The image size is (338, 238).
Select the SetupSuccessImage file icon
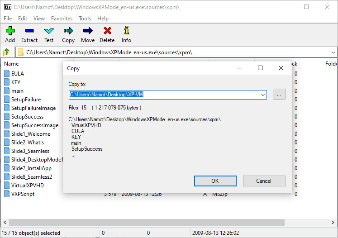[x=7, y=125]
